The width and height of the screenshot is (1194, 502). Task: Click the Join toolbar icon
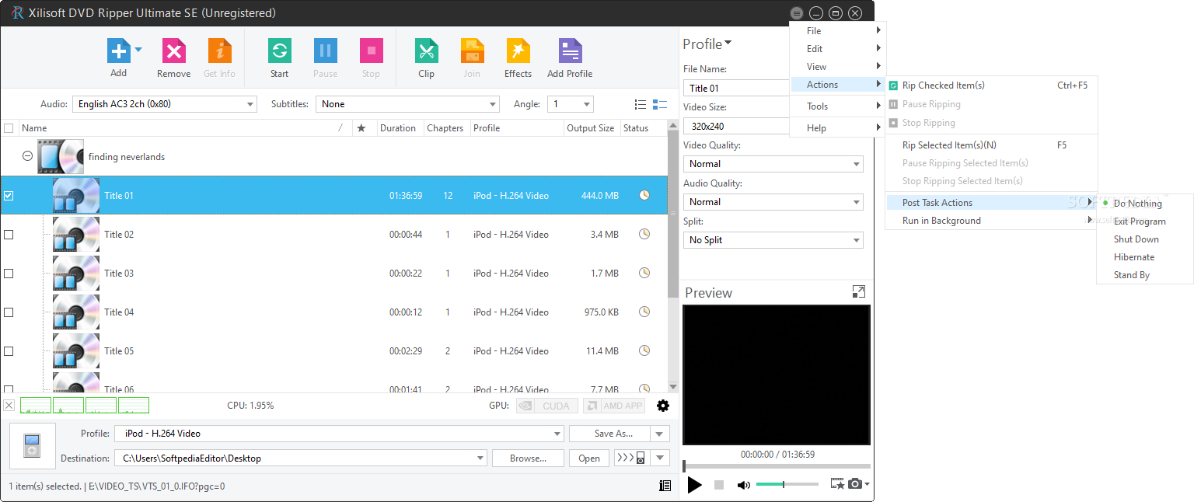click(472, 51)
